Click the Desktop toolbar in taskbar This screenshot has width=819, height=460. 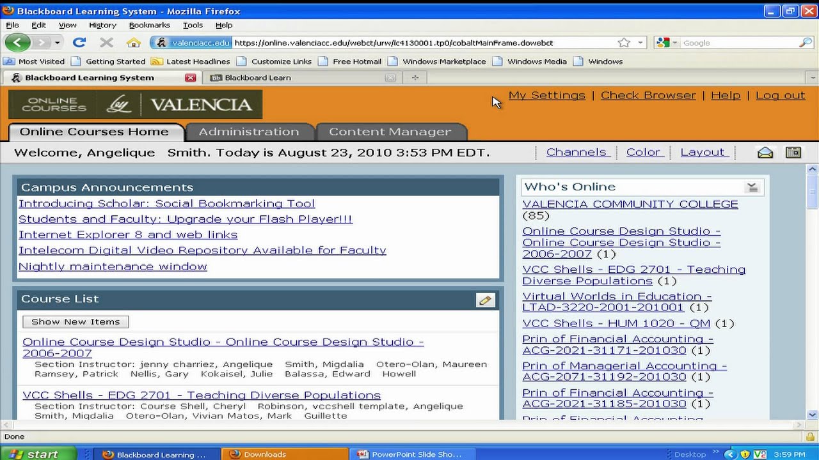pyautogui.click(x=690, y=454)
